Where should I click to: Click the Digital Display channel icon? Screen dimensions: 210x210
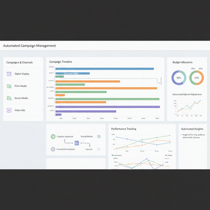pos(9,74)
